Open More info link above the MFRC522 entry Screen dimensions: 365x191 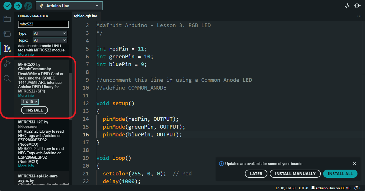(26, 55)
